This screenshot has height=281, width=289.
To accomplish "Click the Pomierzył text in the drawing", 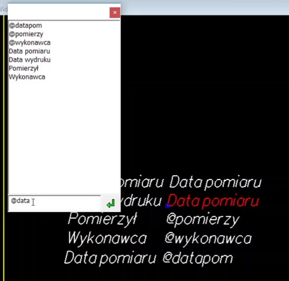I will [x=102, y=219].
